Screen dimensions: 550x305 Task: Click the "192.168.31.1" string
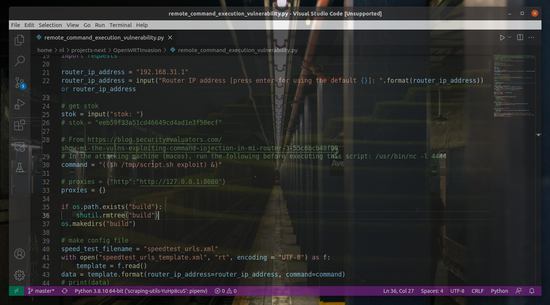click(x=162, y=72)
